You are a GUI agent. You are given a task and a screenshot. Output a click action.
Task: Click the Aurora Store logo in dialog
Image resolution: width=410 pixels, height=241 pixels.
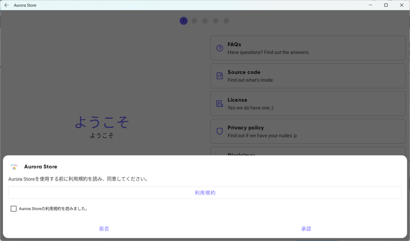[14, 167]
